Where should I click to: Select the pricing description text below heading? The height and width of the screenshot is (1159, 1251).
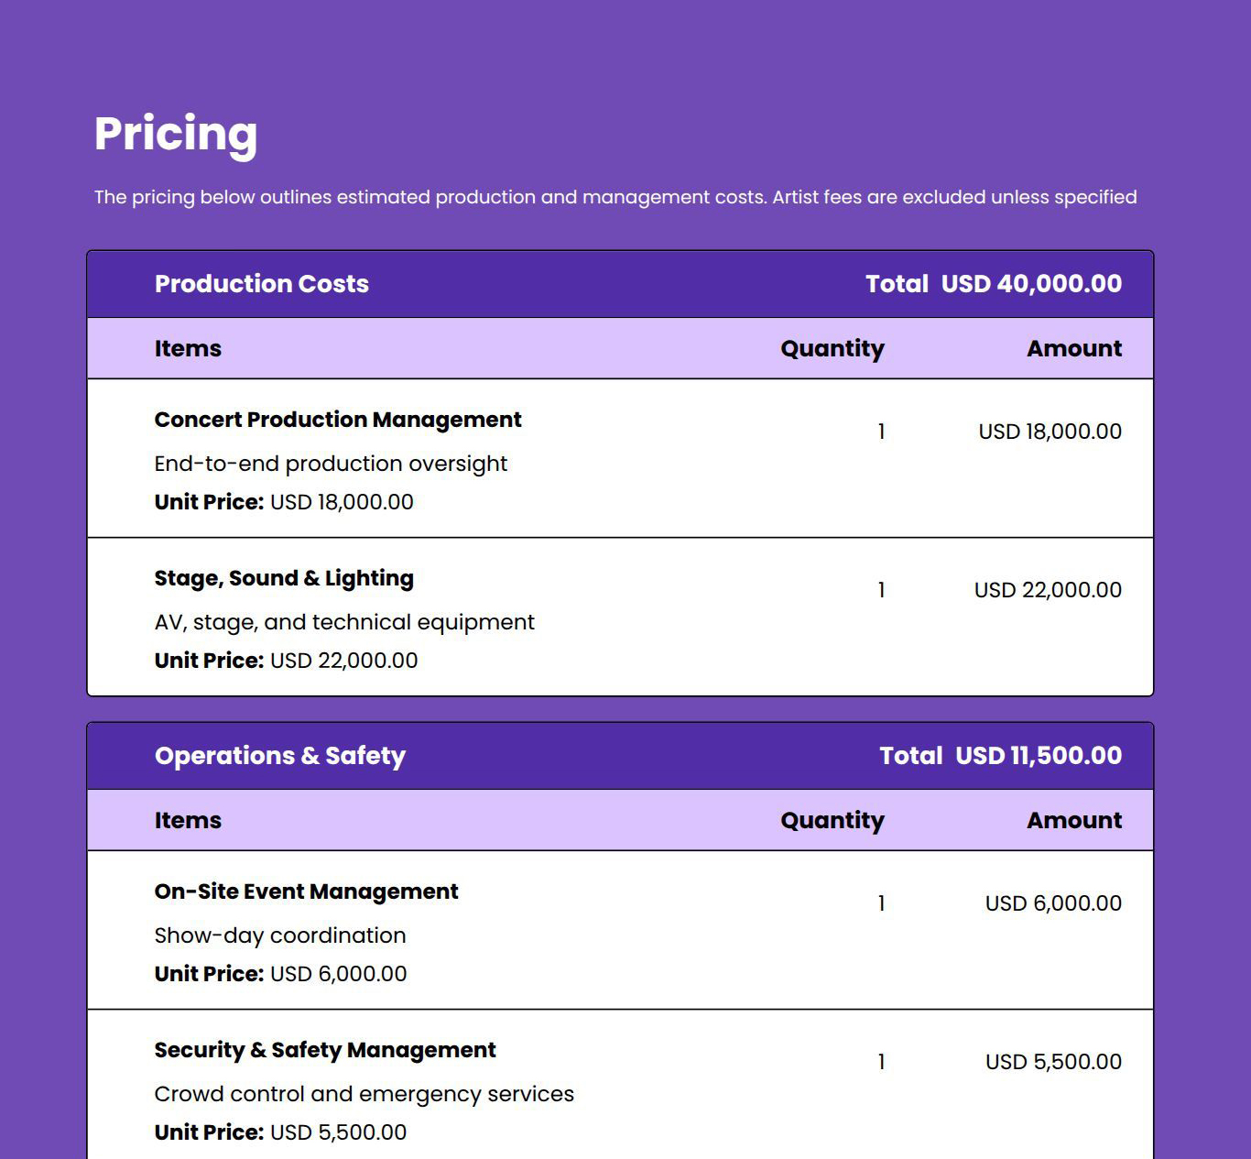(x=615, y=197)
